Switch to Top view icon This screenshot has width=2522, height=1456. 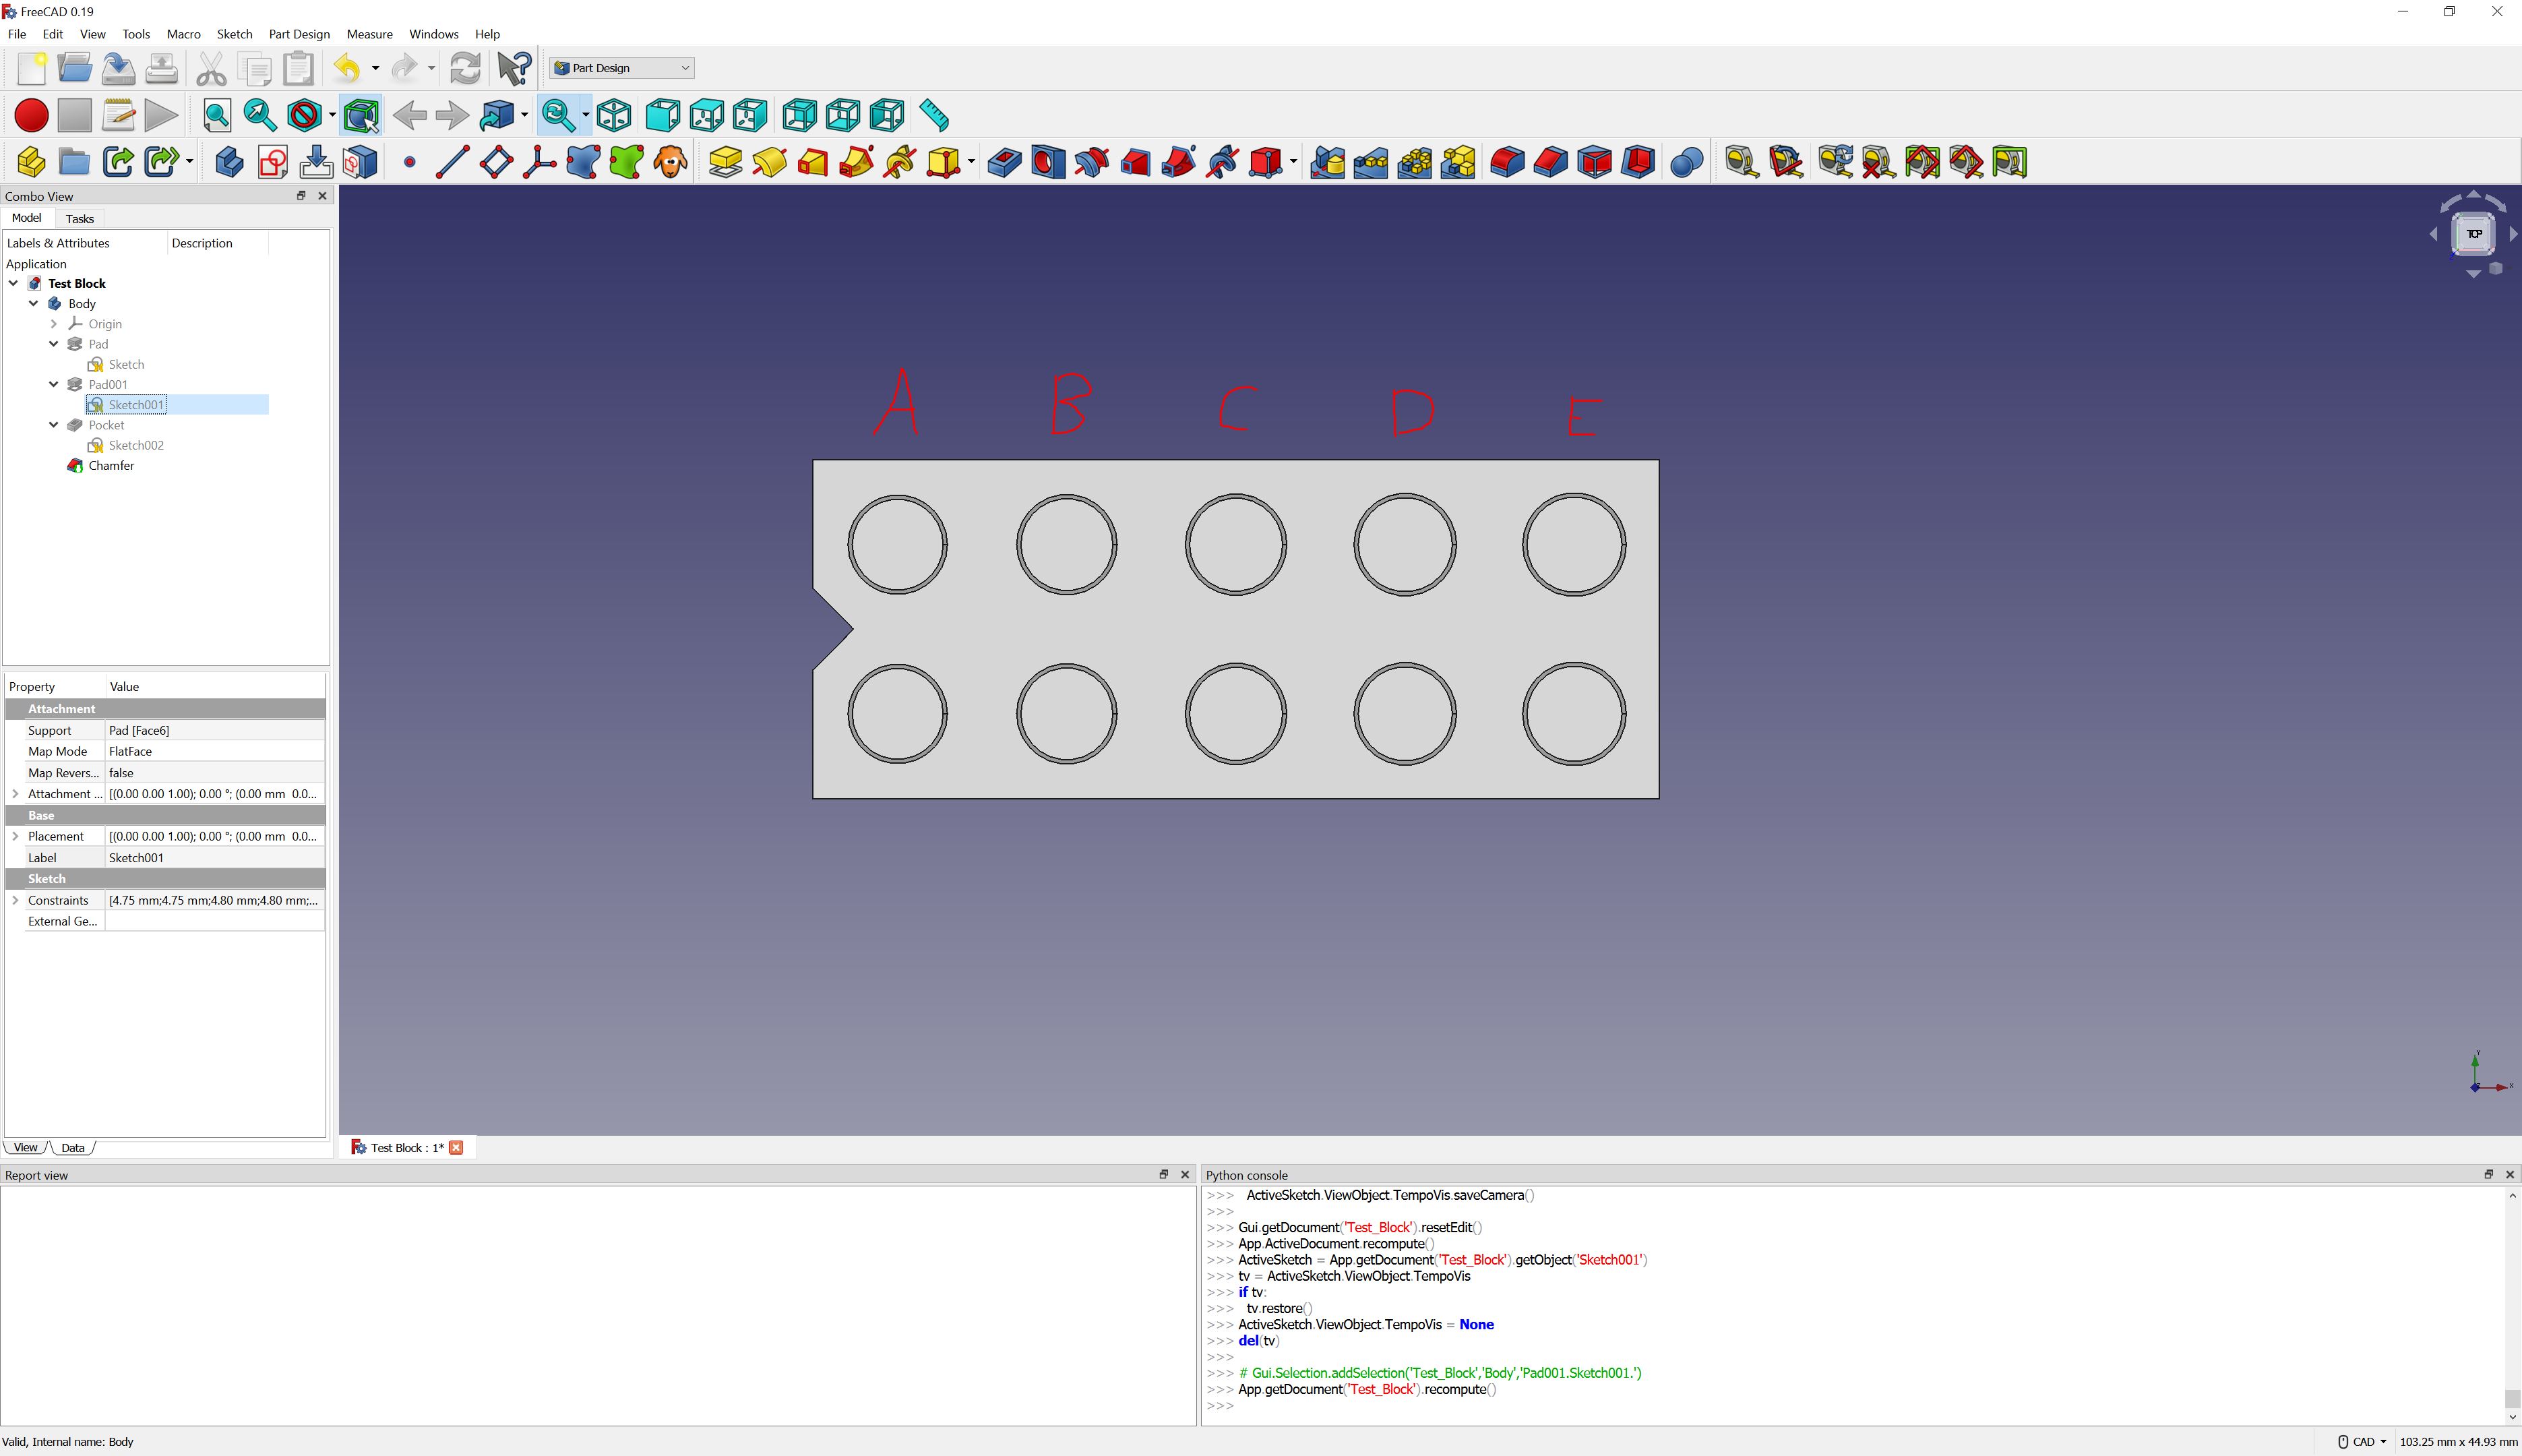click(x=707, y=116)
